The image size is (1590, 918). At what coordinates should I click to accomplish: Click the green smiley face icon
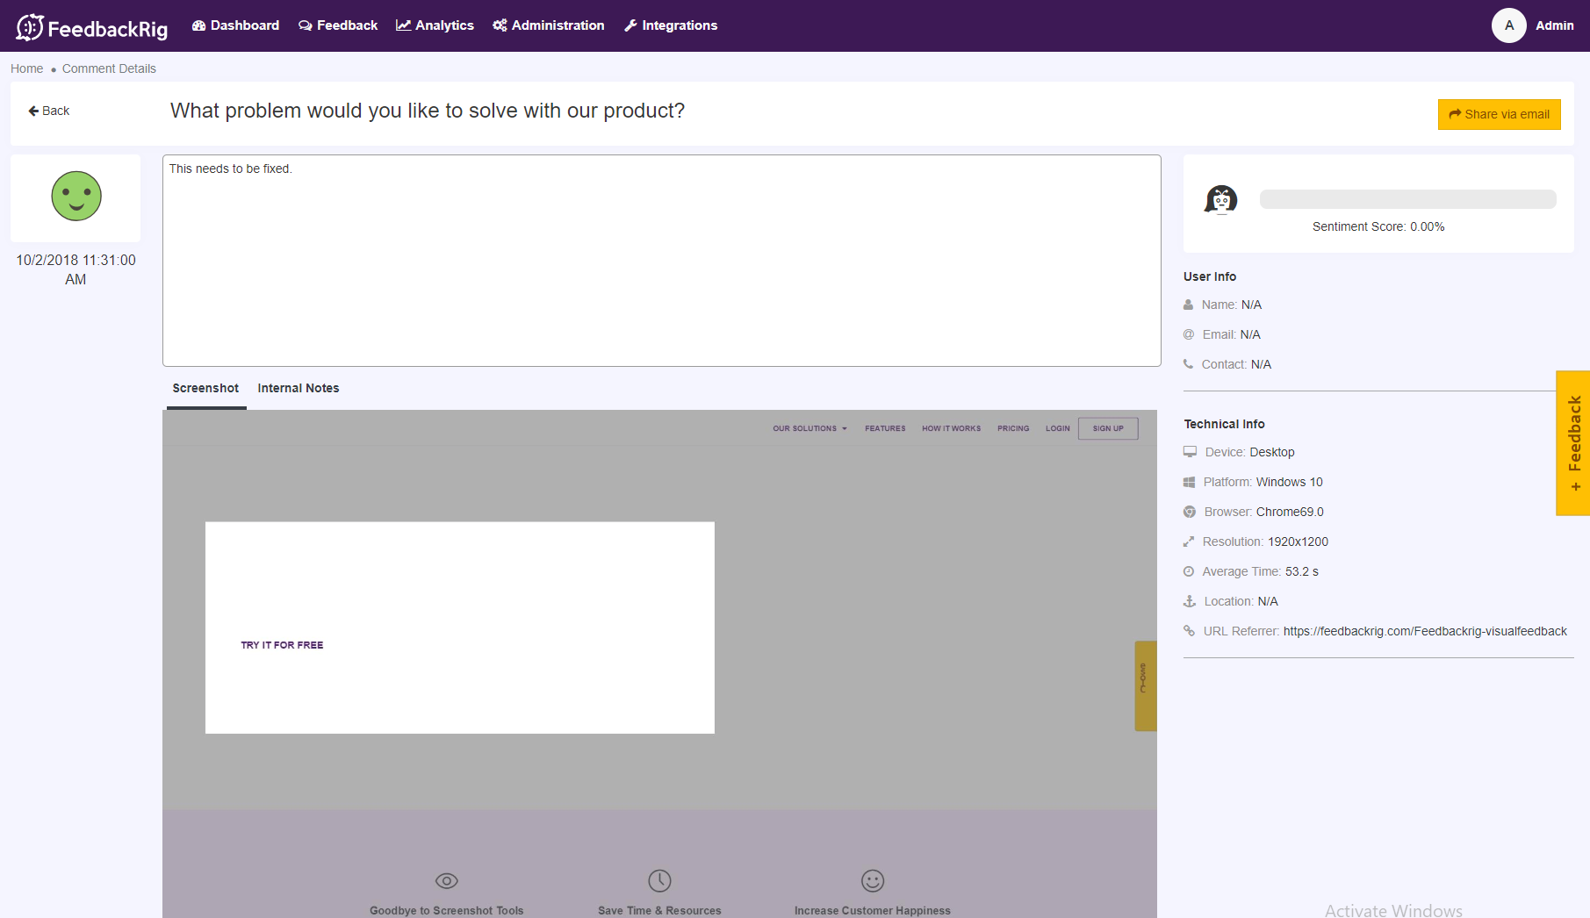point(76,196)
